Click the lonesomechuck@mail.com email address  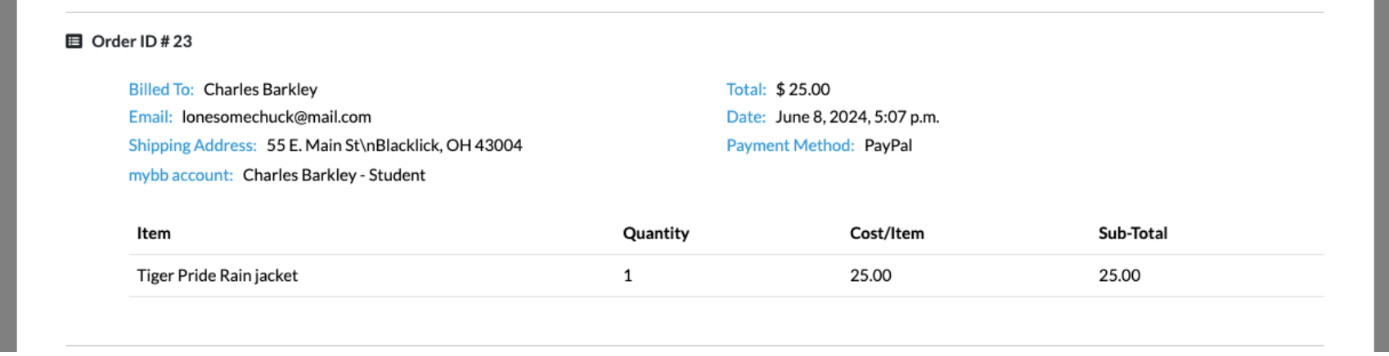click(x=276, y=118)
